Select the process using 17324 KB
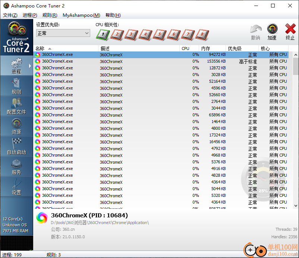The height and width of the screenshot is (258, 299). point(161,135)
